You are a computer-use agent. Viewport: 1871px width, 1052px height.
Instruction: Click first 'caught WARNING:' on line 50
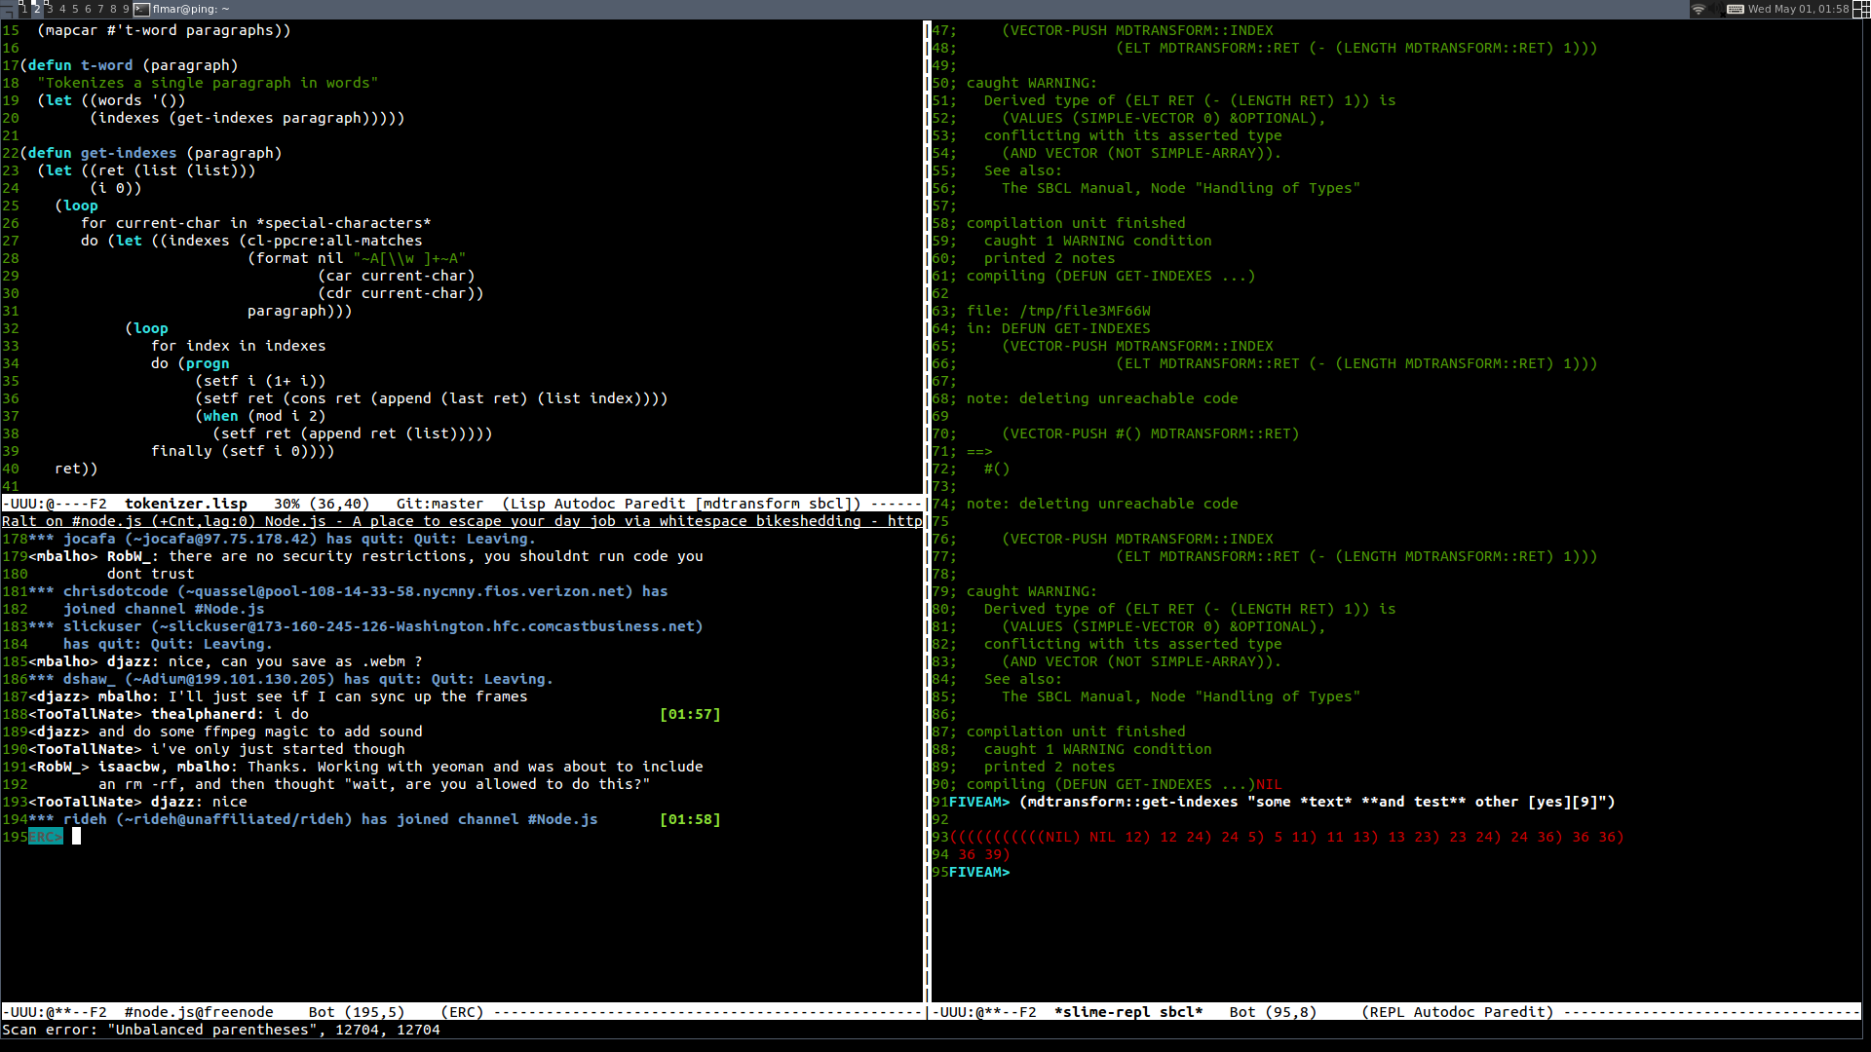[x=1031, y=83]
